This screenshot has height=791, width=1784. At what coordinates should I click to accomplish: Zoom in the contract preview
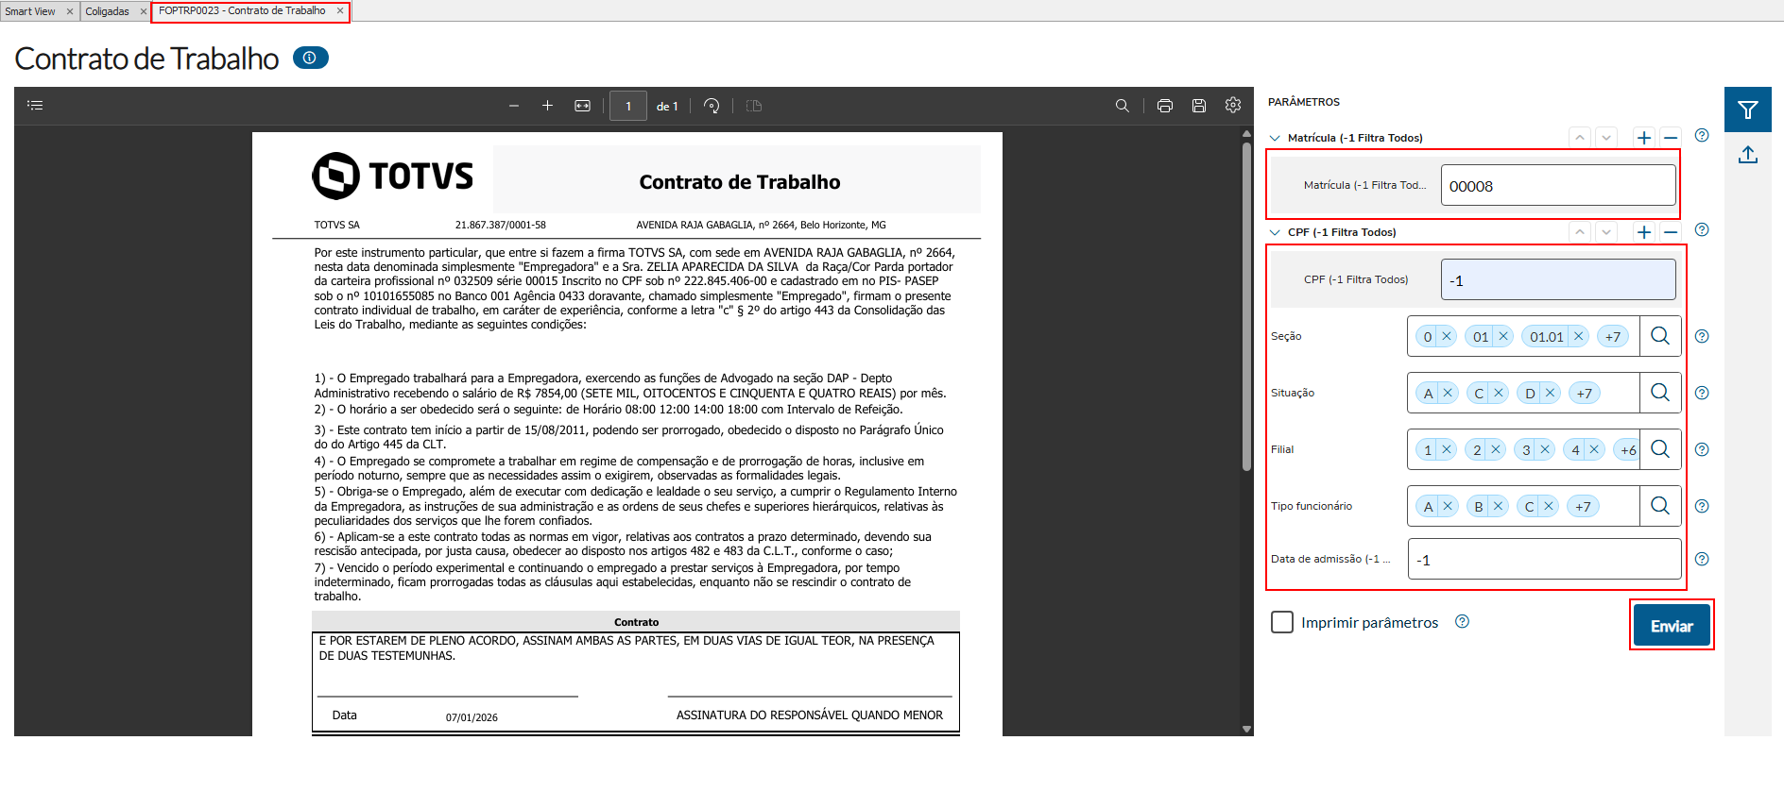coord(547,106)
